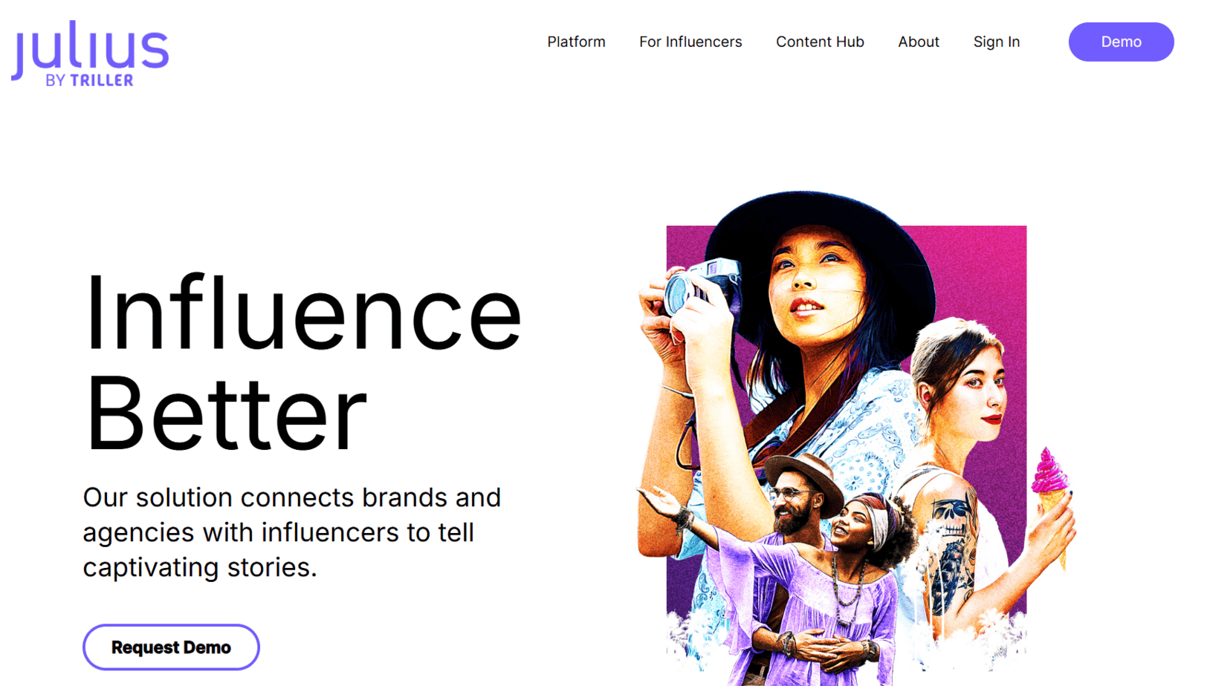The width and height of the screenshot is (1210, 686).
Task: Open the Content Hub section
Action: coord(820,42)
